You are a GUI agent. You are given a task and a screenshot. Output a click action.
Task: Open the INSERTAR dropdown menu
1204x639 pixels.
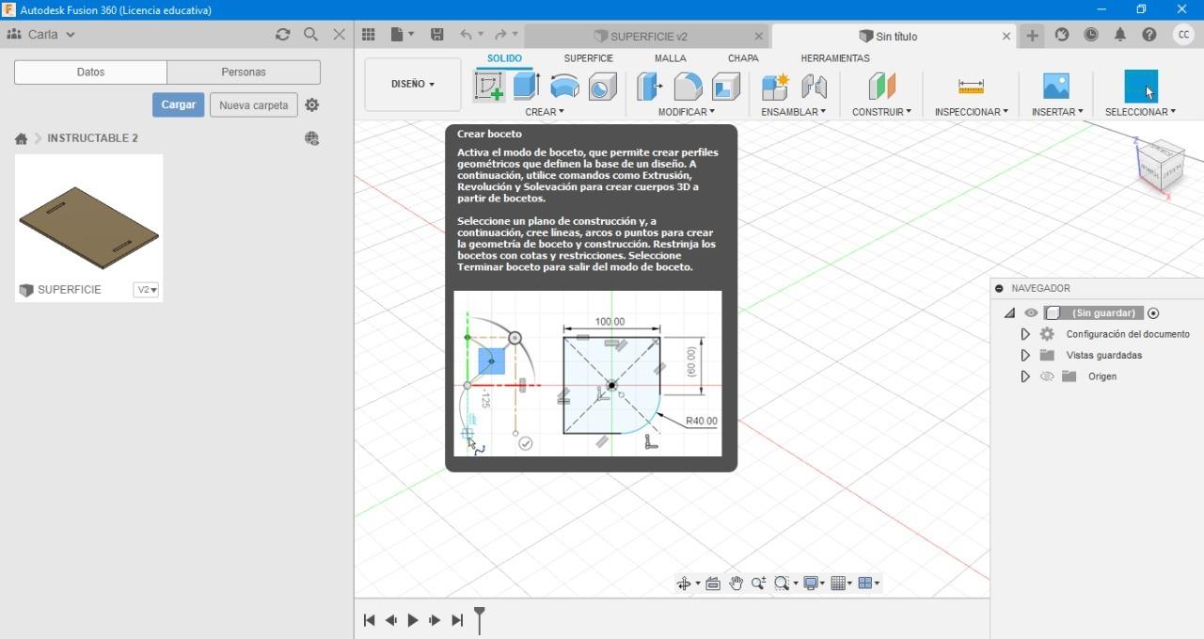point(1057,112)
